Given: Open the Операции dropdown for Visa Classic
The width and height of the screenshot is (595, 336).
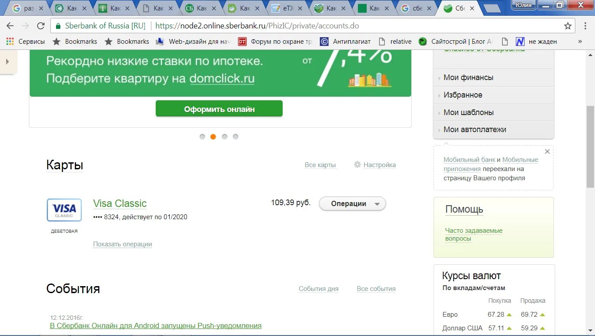Looking at the screenshot, I should [353, 203].
